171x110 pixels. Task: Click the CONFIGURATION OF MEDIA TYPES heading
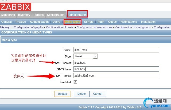tap(27, 32)
